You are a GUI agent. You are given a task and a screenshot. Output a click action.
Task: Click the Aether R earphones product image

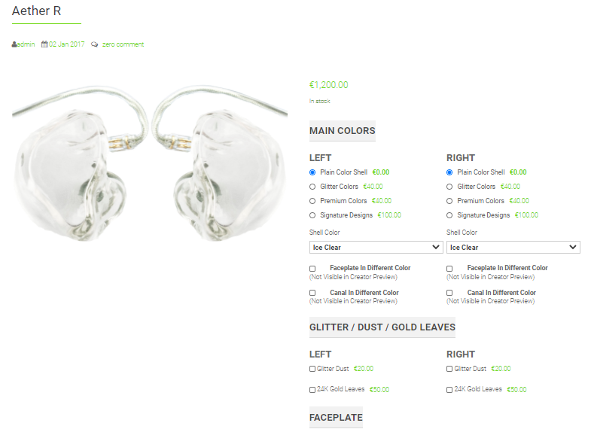click(x=150, y=164)
